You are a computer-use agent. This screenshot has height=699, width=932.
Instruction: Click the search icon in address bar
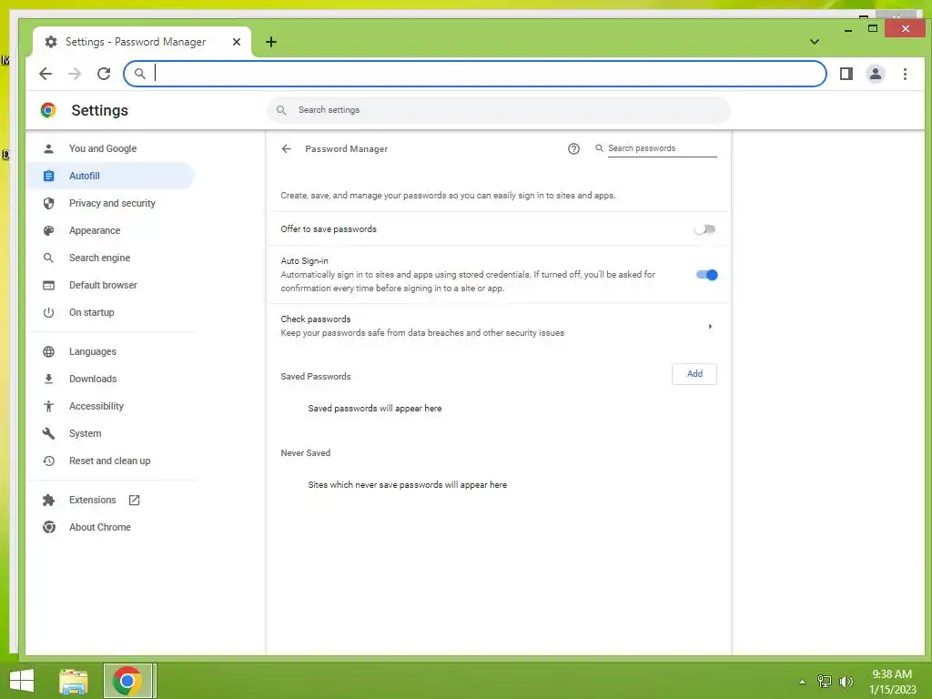point(139,74)
